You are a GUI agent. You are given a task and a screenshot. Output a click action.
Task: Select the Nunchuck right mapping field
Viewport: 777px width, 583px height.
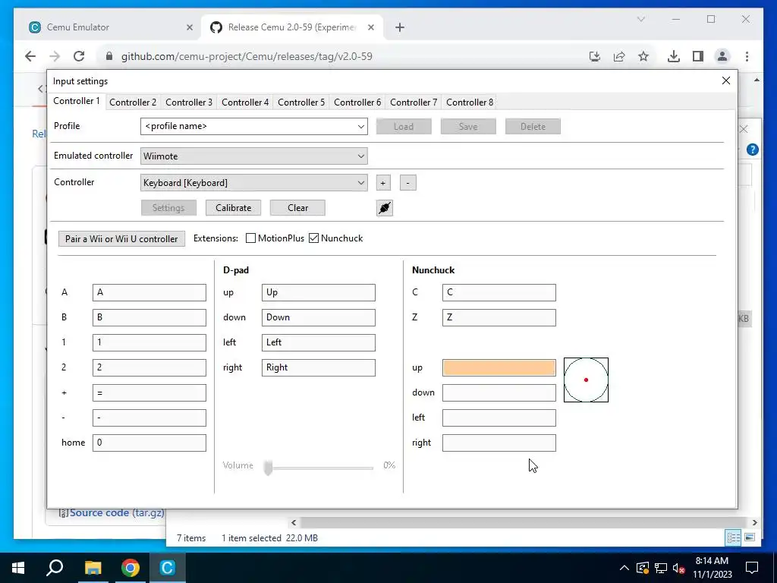[x=499, y=443]
